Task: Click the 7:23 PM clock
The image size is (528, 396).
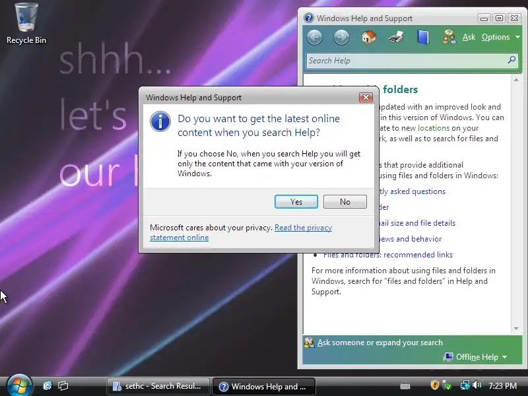Action: 502,385
